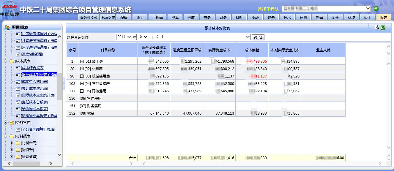This screenshot has width=394, height=171.
Task: Click the 成本偏差 column header
Action: [252, 50]
